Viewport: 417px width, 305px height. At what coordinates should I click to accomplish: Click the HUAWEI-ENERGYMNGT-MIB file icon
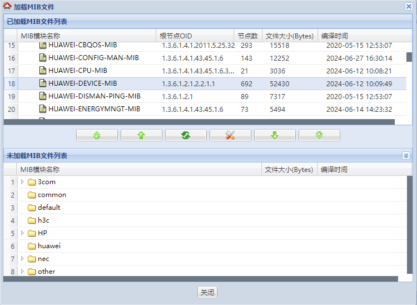point(43,109)
